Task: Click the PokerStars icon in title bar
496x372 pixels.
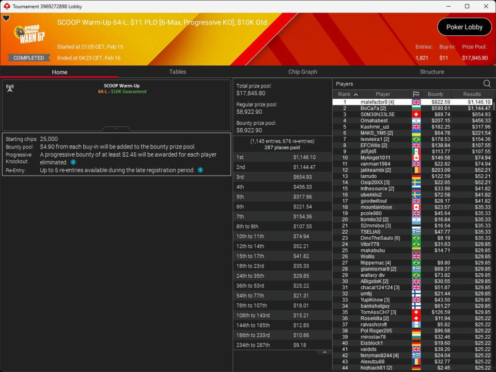Action: coord(6,6)
